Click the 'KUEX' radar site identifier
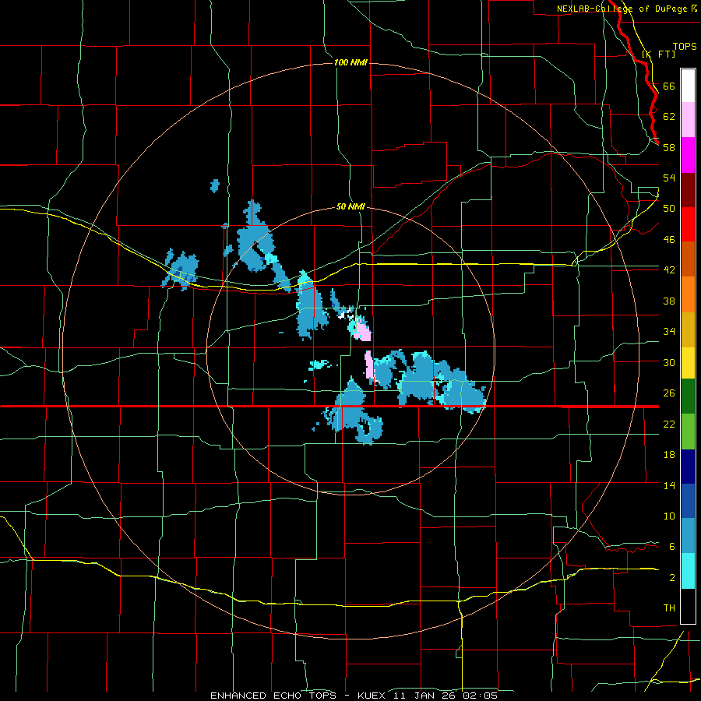The image size is (701, 701). [371, 696]
